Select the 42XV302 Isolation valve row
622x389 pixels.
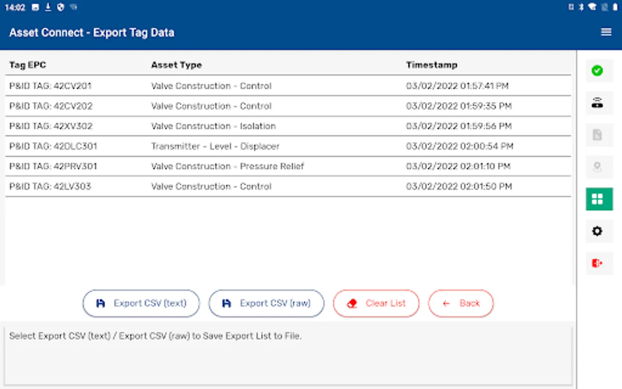[x=288, y=126]
